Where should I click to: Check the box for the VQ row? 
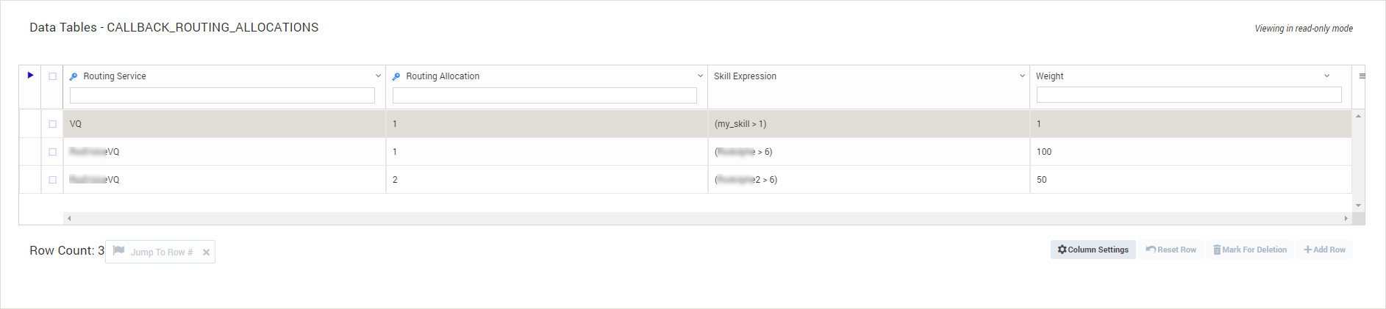52,124
